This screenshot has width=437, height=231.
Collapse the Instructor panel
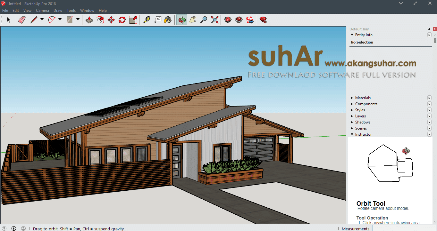(x=352, y=134)
